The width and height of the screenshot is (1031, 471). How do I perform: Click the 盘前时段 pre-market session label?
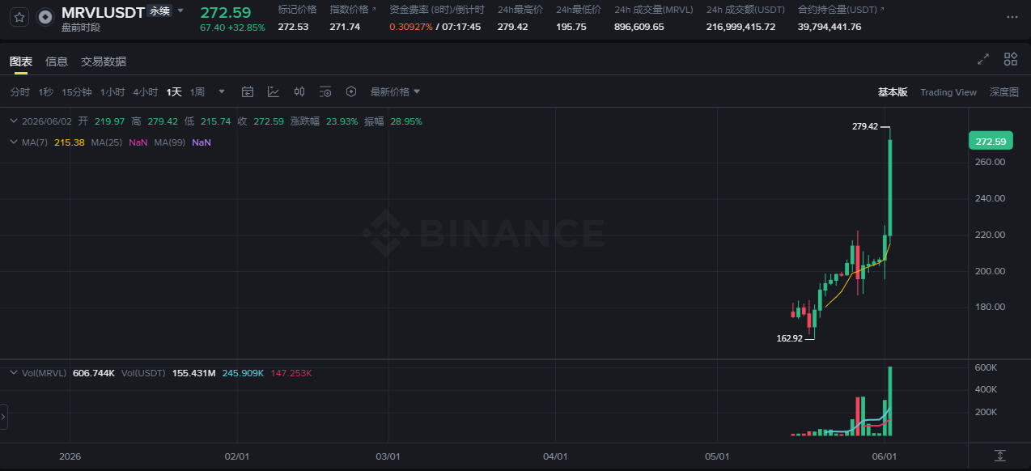tap(81, 28)
